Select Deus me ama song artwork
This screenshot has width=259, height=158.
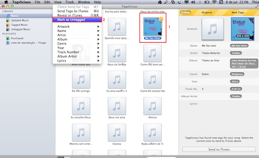pyautogui.click(x=117, y=106)
